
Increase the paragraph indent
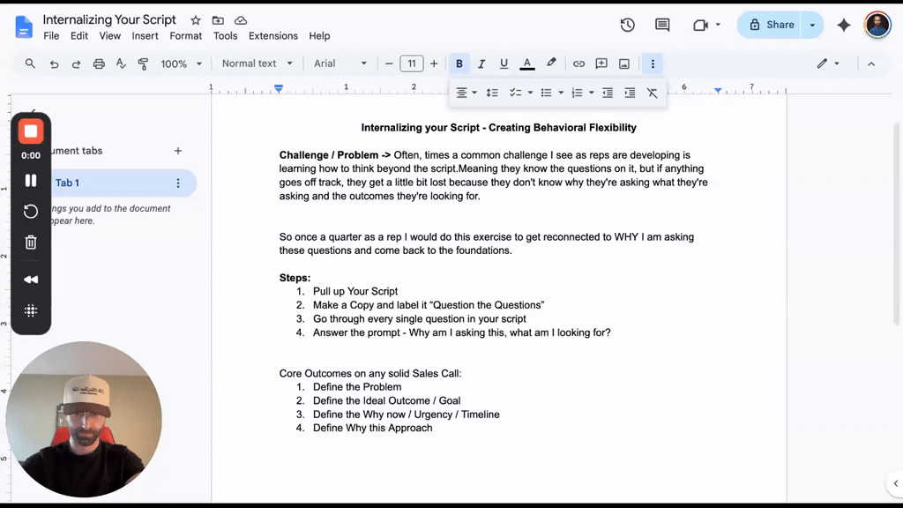pyautogui.click(x=630, y=93)
